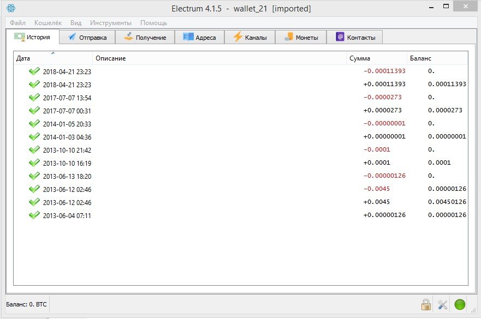Click the Описание cell of 2013-06-04 07:11 row

pyautogui.click(x=219, y=215)
